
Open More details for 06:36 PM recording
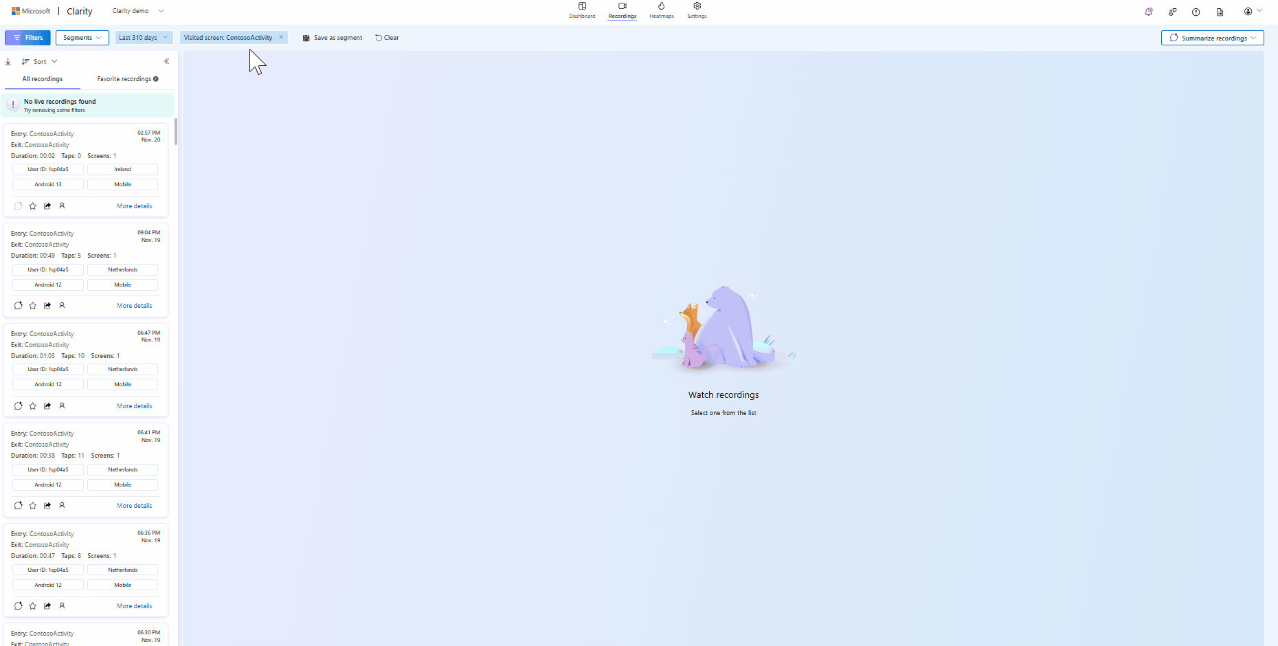[x=135, y=606]
